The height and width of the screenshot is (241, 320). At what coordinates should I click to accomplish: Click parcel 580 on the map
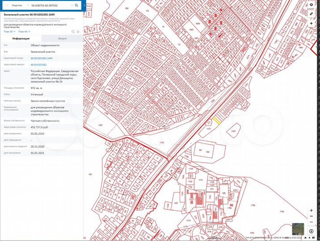[x=127, y=8]
